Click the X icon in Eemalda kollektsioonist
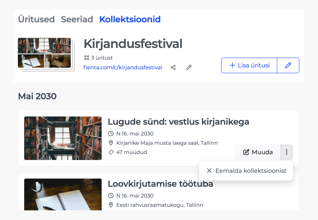Image resolution: width=318 pixels, height=220 pixels. tap(209, 171)
